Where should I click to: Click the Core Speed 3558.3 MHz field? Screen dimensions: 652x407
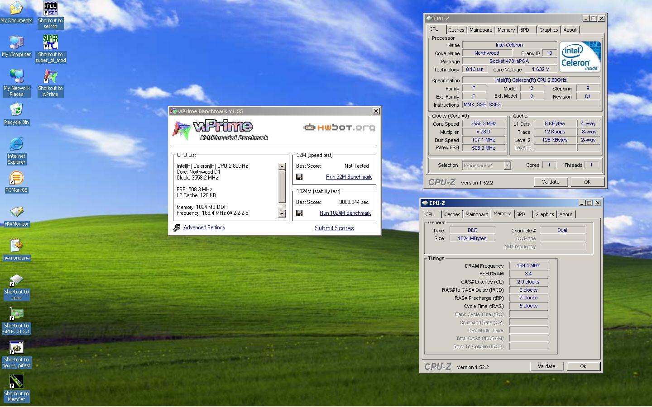483,123
